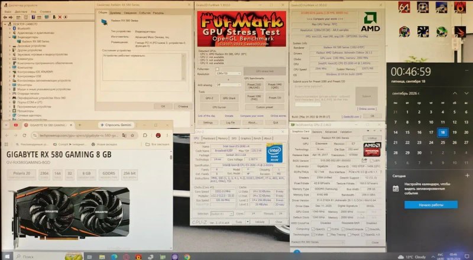Bookmark page with star icon in Chrome
473x260 pixels.
tap(132, 135)
